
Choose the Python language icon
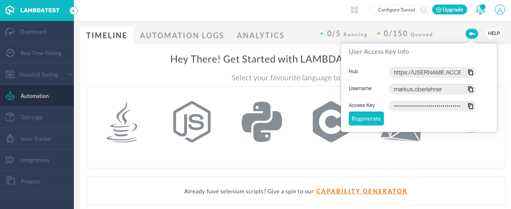click(x=262, y=122)
